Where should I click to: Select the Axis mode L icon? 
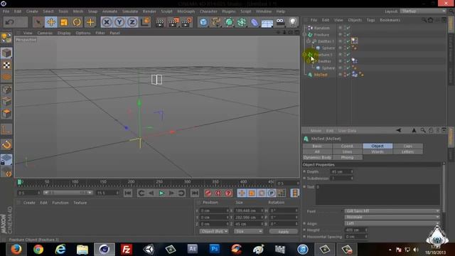click(6, 129)
